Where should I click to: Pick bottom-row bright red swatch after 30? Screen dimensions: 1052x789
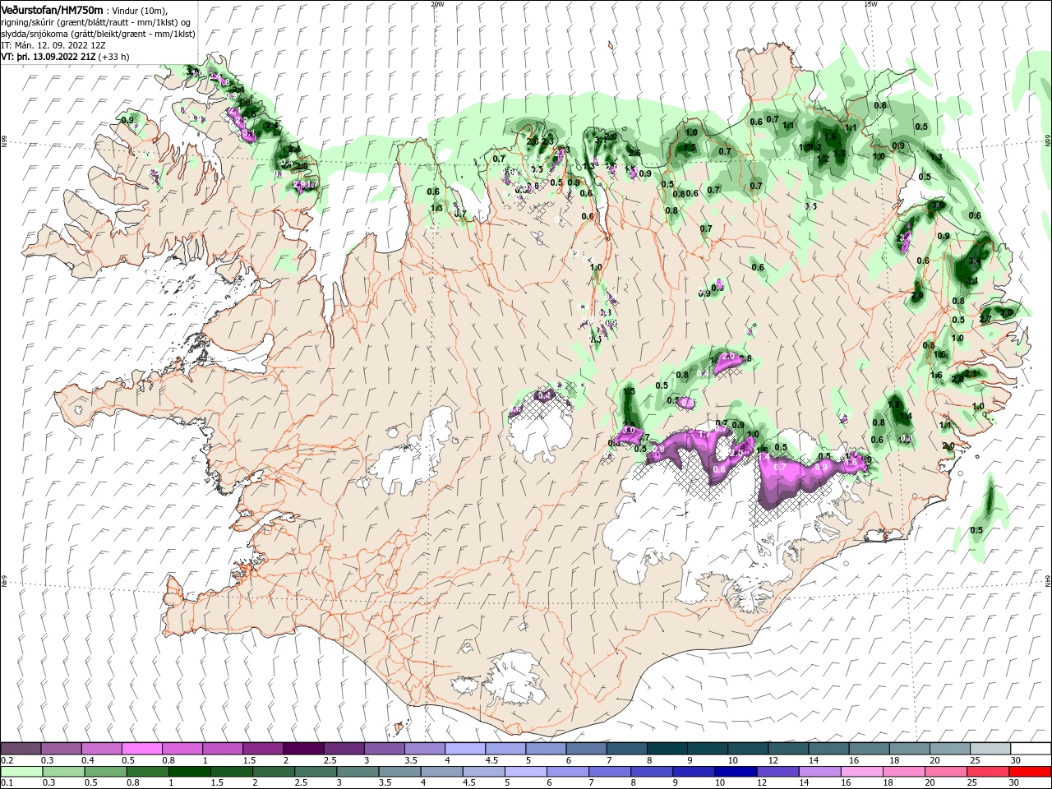[x=1030, y=772]
